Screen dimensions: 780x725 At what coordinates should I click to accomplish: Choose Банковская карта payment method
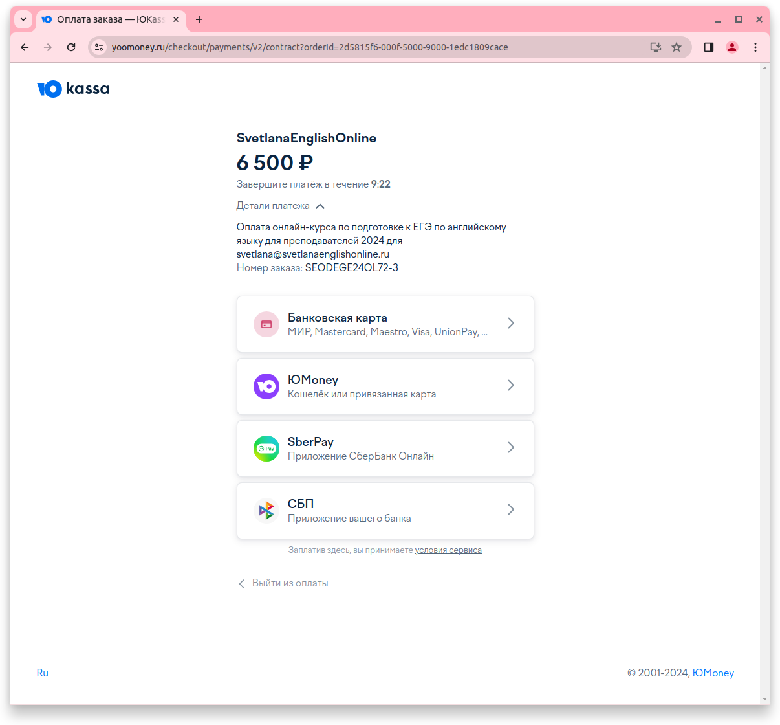[x=385, y=324]
